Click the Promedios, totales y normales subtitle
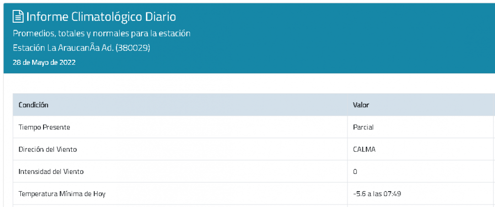This screenshot has width=495, height=207. (x=101, y=34)
